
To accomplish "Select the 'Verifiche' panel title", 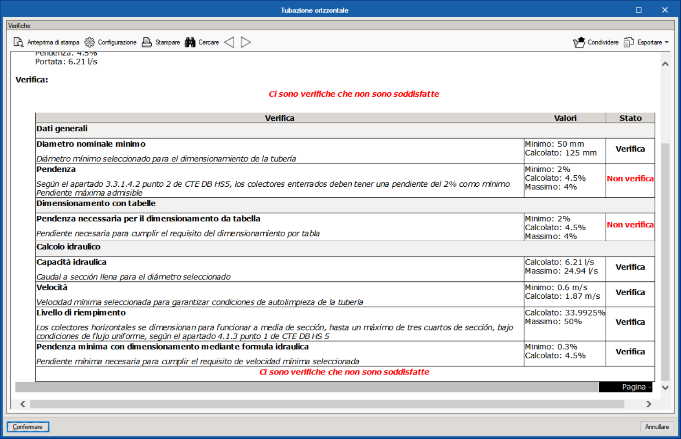I will tap(19, 25).
